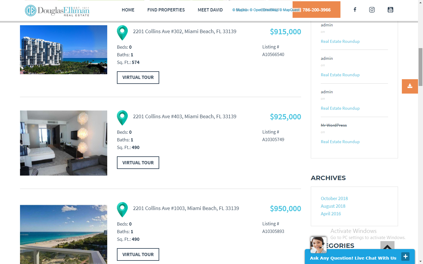Viewport: 423px width, 264px height.
Task: Click the Douglas Elliman logo
Action: click(57, 11)
